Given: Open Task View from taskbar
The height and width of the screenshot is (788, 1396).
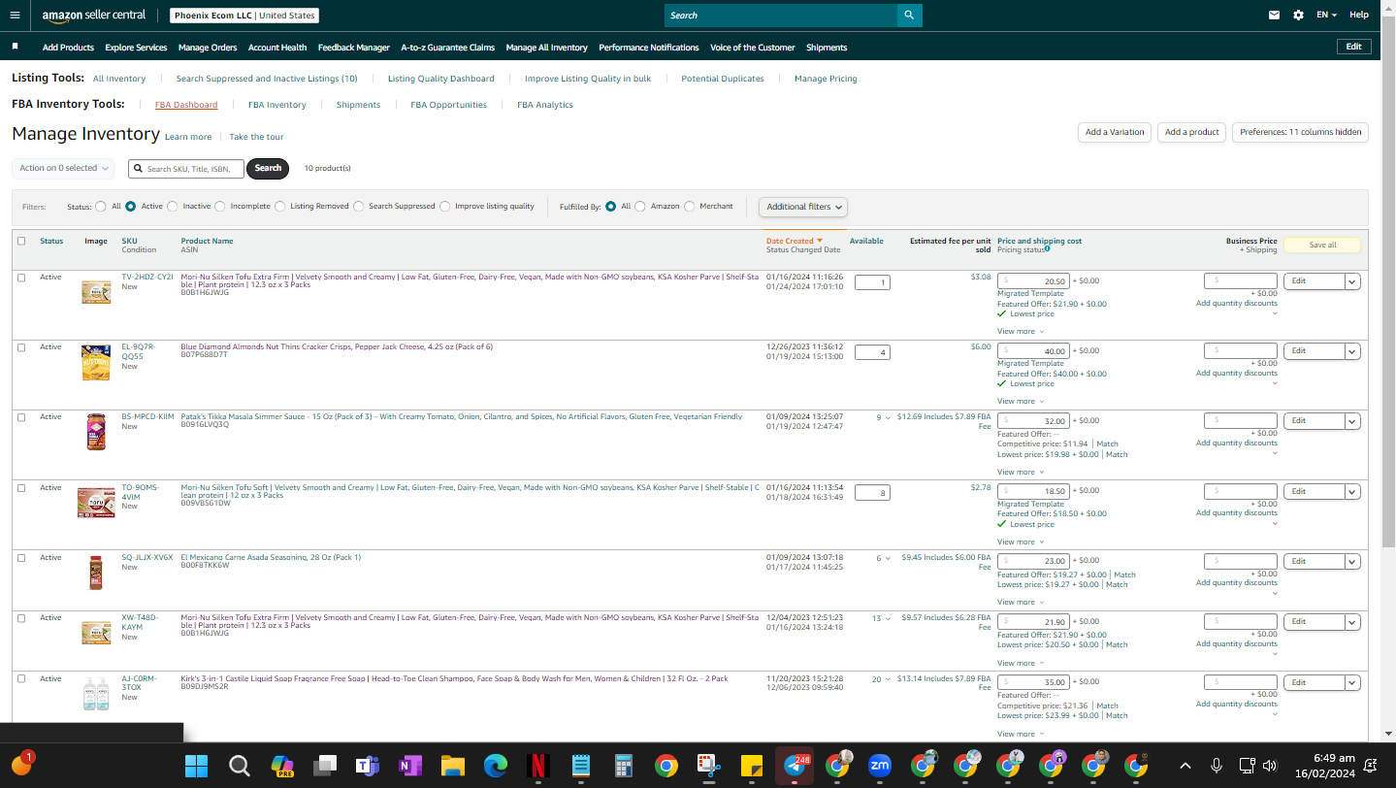Looking at the screenshot, I should coord(324,766).
